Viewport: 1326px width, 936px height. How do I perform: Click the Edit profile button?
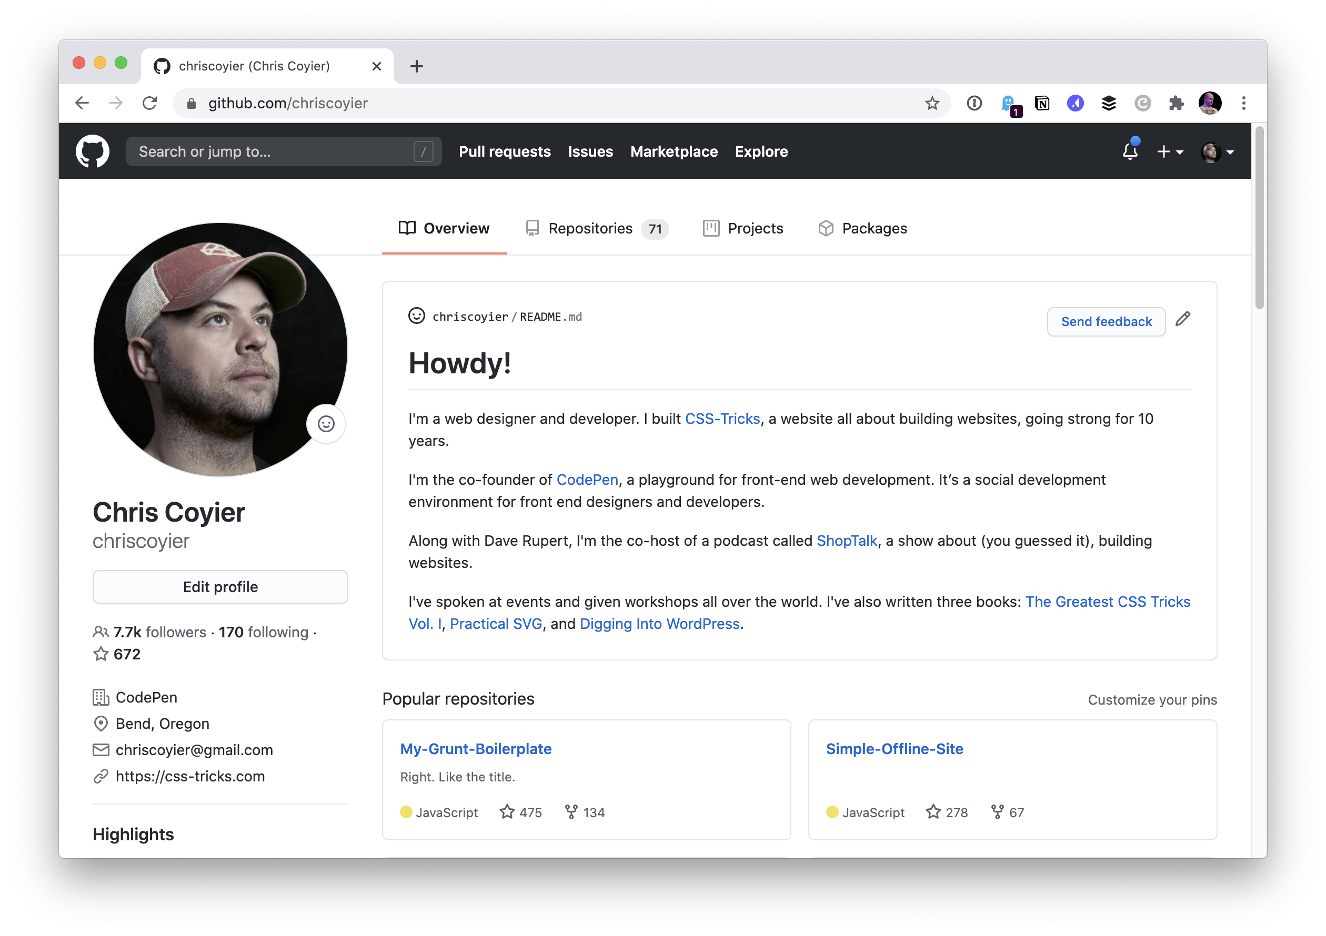click(221, 585)
